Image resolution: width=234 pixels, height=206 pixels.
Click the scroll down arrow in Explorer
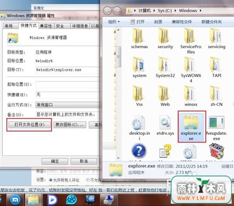pyautogui.click(x=118, y=158)
